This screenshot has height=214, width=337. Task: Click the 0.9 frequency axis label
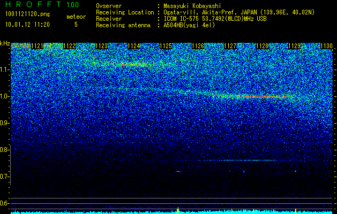[x=5, y=123]
